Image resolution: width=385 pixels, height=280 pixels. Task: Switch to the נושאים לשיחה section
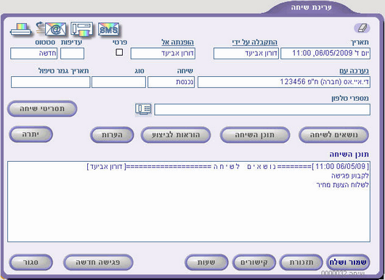pyautogui.click(x=333, y=135)
